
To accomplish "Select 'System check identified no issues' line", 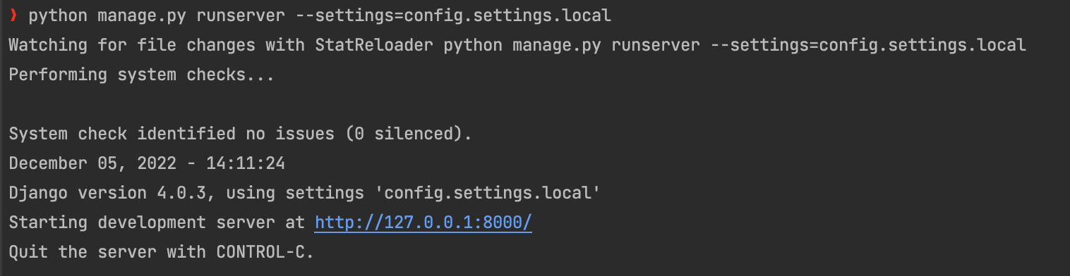I will [240, 134].
